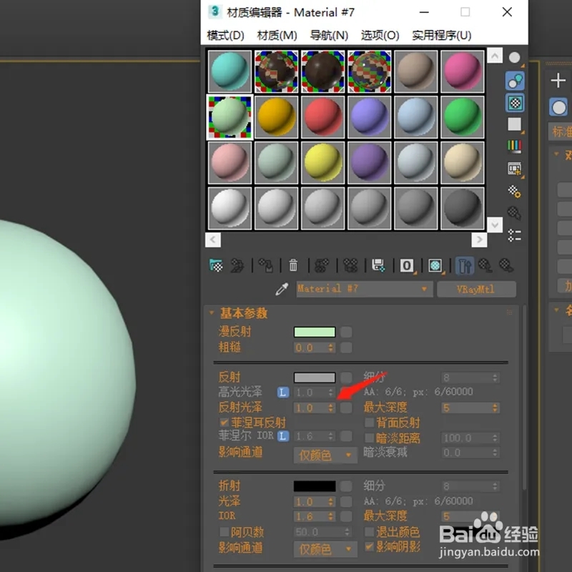This screenshot has height=572, width=572.
Task: Click the reflection gray color swatch
Action: coord(315,378)
